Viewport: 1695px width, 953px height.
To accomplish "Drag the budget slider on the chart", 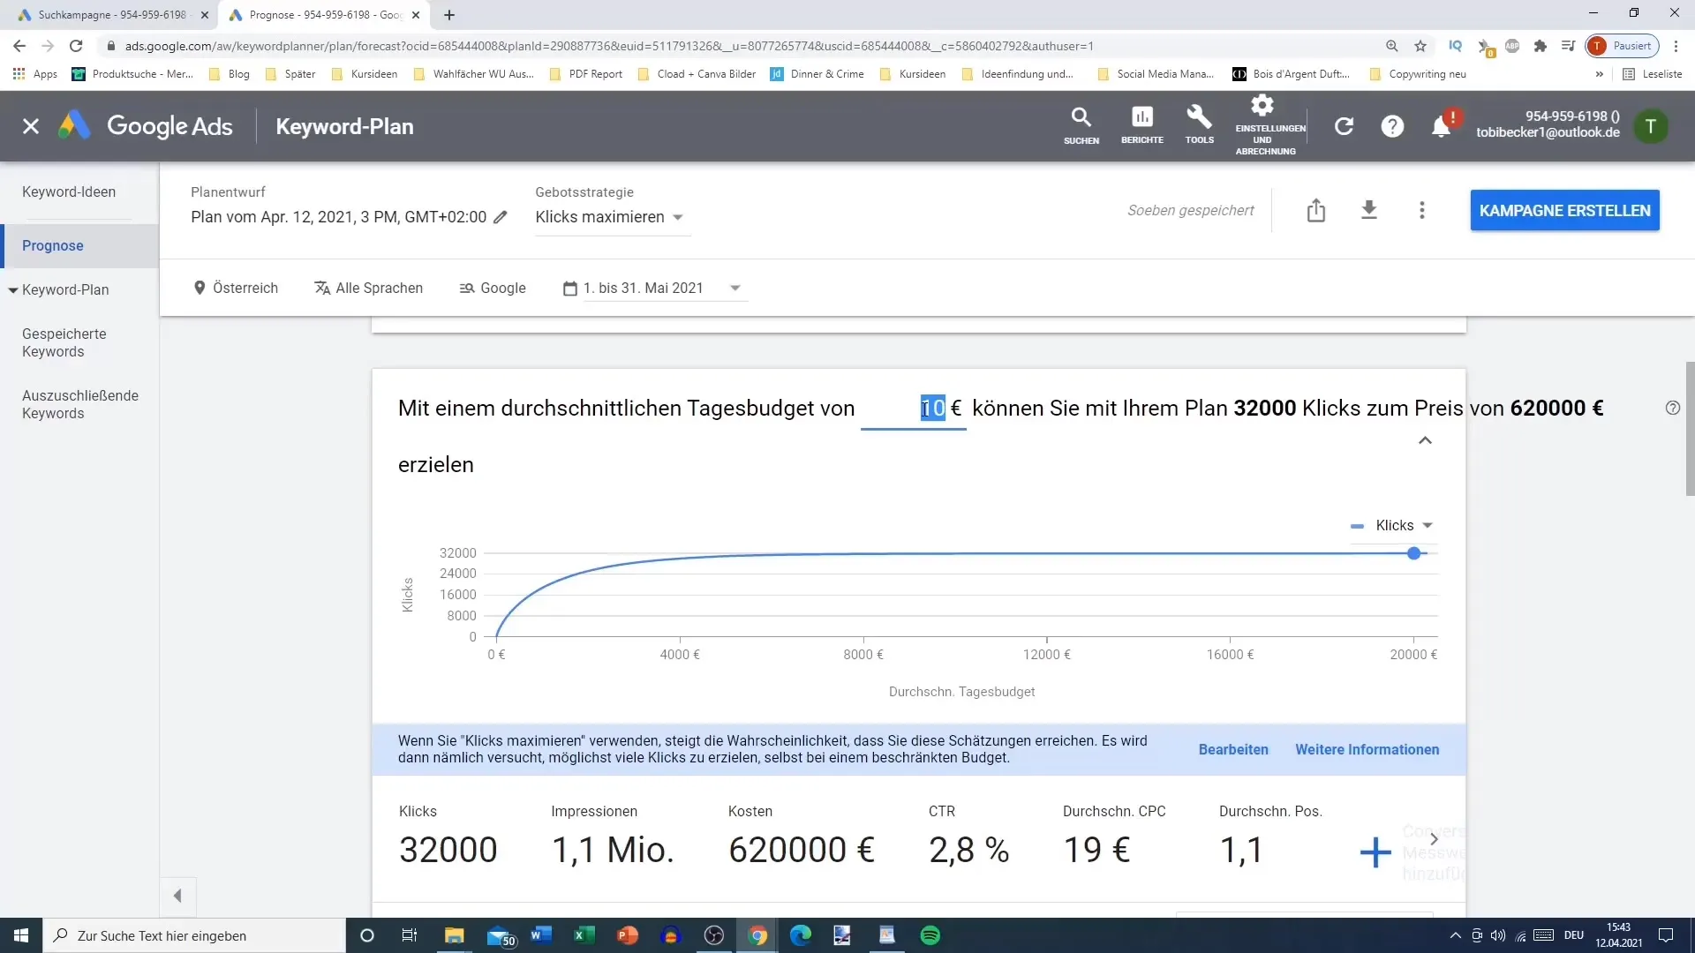I will point(1414,552).
